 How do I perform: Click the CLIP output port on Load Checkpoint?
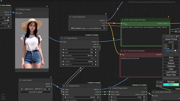[x=106, y=23]
